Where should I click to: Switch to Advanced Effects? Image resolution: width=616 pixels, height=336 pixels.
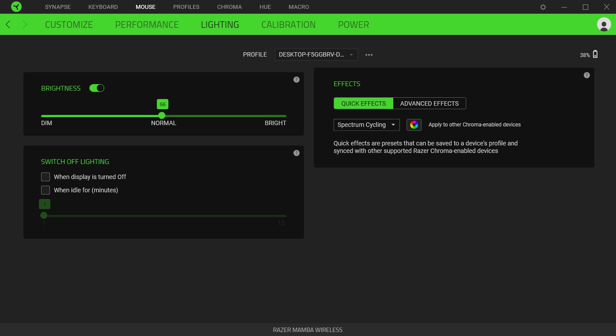pyautogui.click(x=430, y=103)
